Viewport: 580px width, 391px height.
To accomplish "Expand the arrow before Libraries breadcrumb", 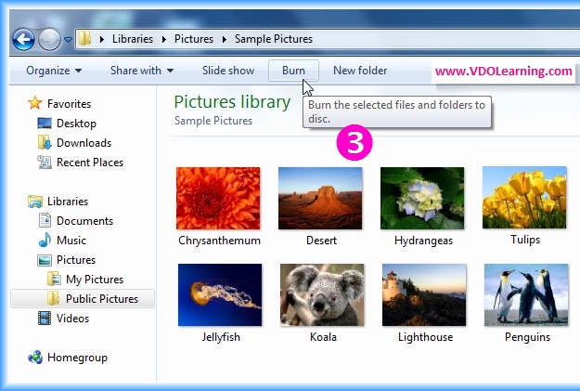I will [x=102, y=39].
